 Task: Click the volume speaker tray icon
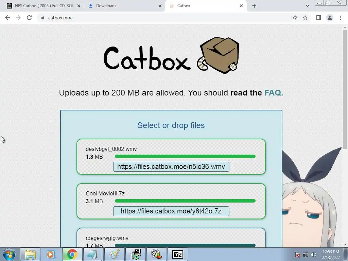coord(314,255)
